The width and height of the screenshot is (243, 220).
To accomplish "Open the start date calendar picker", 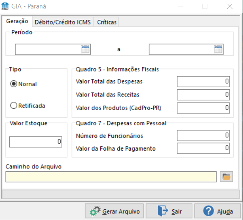I will coord(85,49).
